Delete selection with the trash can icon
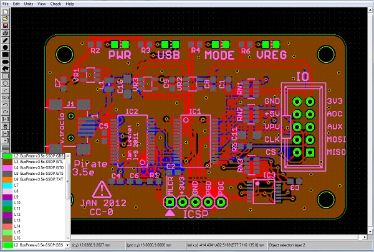Image resolution: width=374 pixels, height=252 pixels. 5,126
